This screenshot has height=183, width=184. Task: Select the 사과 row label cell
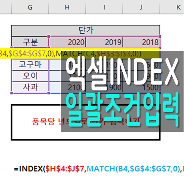(x=30, y=87)
